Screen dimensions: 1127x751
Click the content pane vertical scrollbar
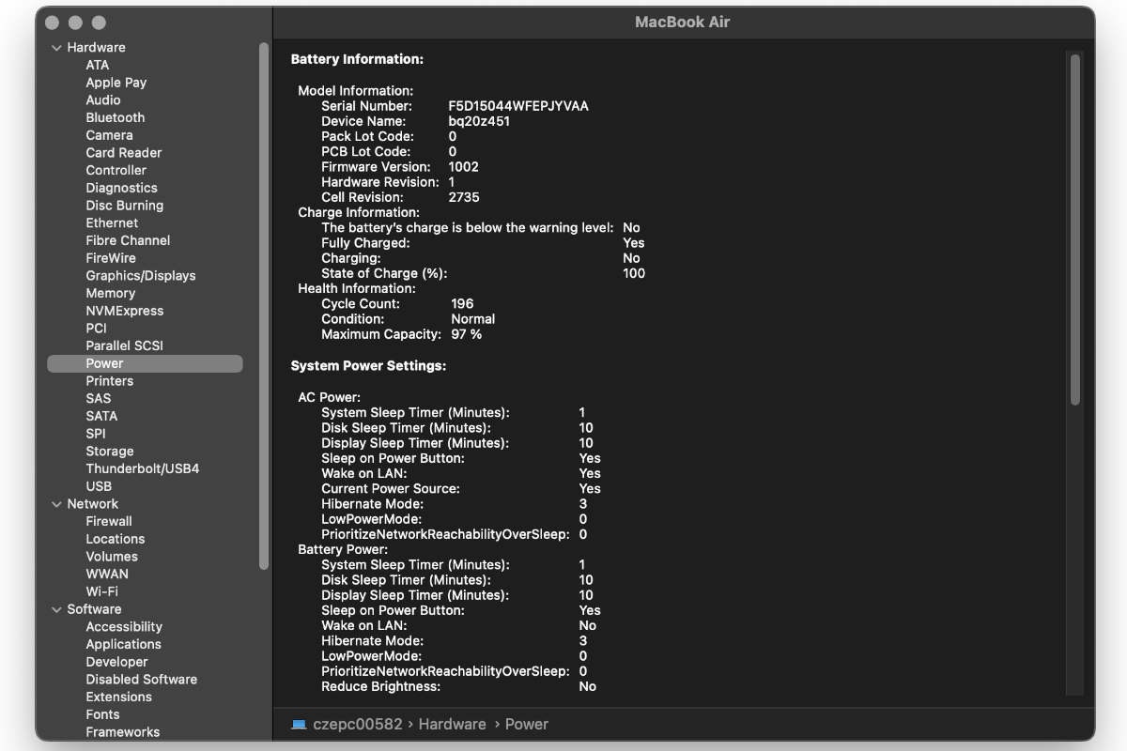[x=1075, y=229]
